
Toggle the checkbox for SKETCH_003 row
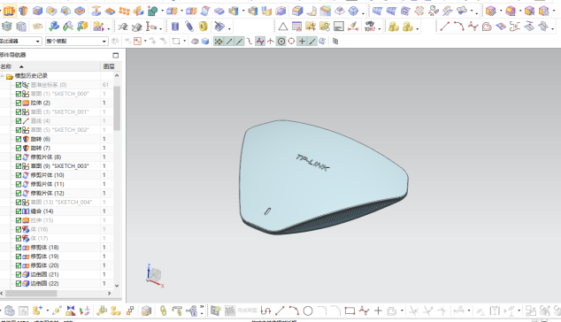click(x=19, y=166)
